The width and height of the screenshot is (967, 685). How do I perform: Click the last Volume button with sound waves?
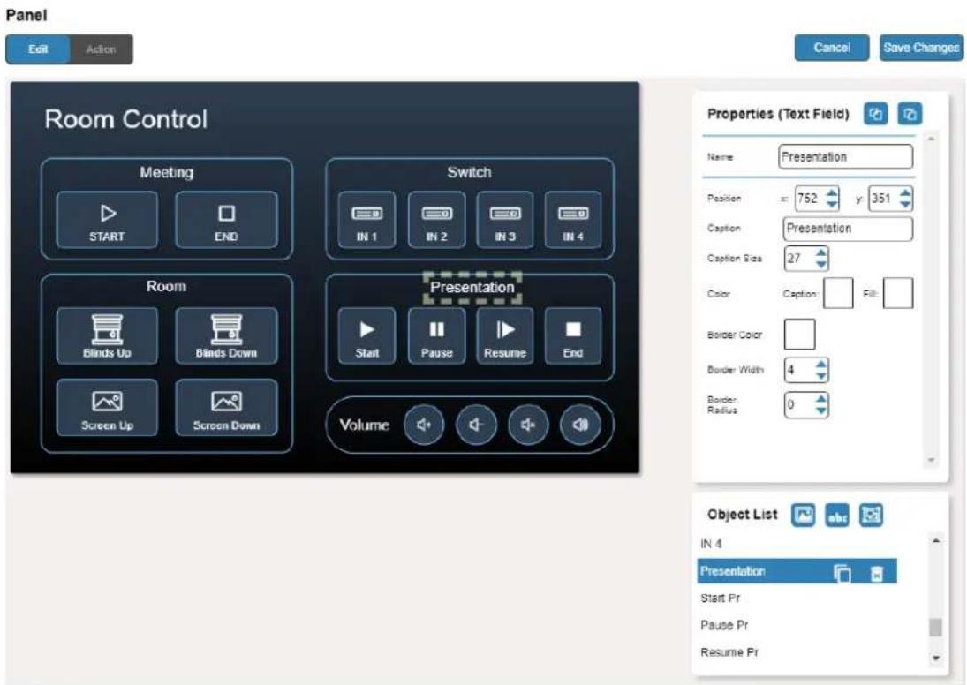click(580, 425)
